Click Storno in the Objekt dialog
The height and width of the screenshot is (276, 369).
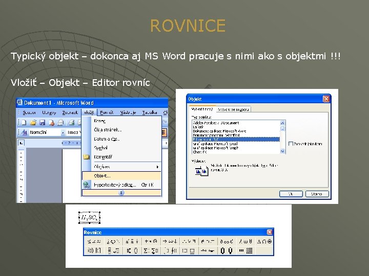coord(317,194)
